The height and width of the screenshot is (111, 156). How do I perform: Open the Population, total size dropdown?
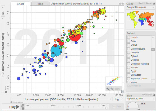point(140,99)
